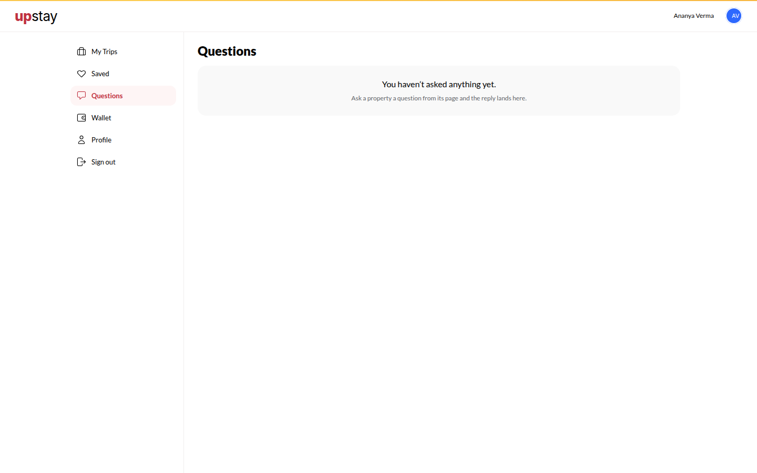Go to the Profile label

click(x=101, y=140)
